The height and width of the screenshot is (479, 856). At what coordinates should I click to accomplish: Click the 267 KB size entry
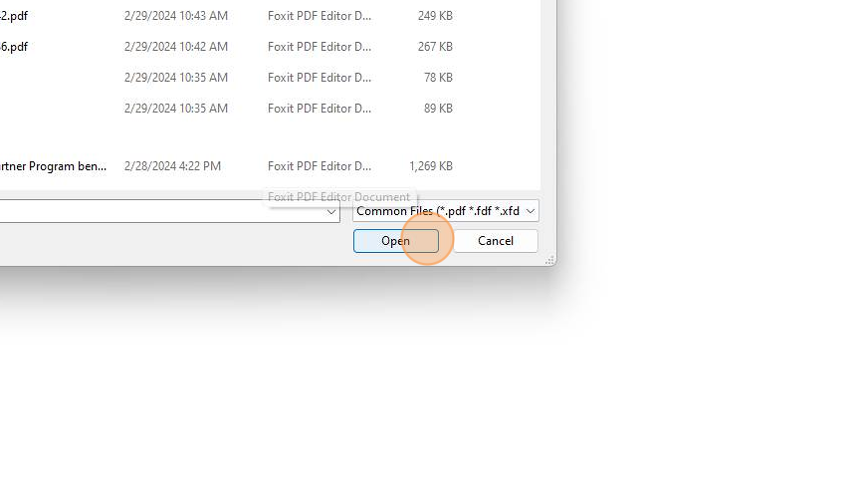pyautogui.click(x=435, y=47)
